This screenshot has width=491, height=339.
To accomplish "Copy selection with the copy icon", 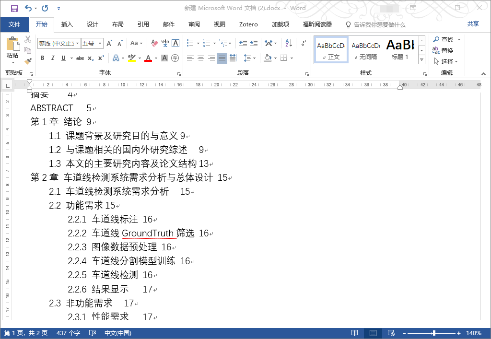I will point(28,50).
